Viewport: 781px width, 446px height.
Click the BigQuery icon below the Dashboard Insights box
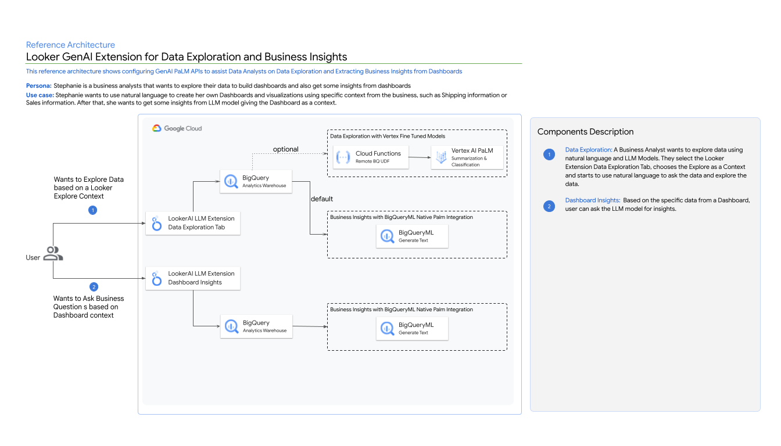(231, 326)
